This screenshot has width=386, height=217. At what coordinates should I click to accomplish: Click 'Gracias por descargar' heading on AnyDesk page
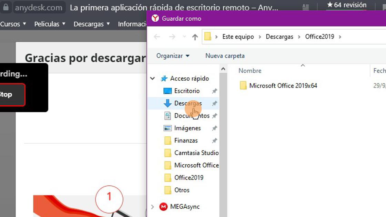pyautogui.click(x=86, y=58)
